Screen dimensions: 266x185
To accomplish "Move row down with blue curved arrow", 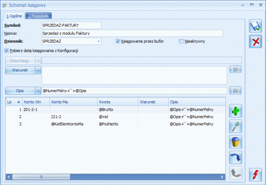I will click(236, 157).
